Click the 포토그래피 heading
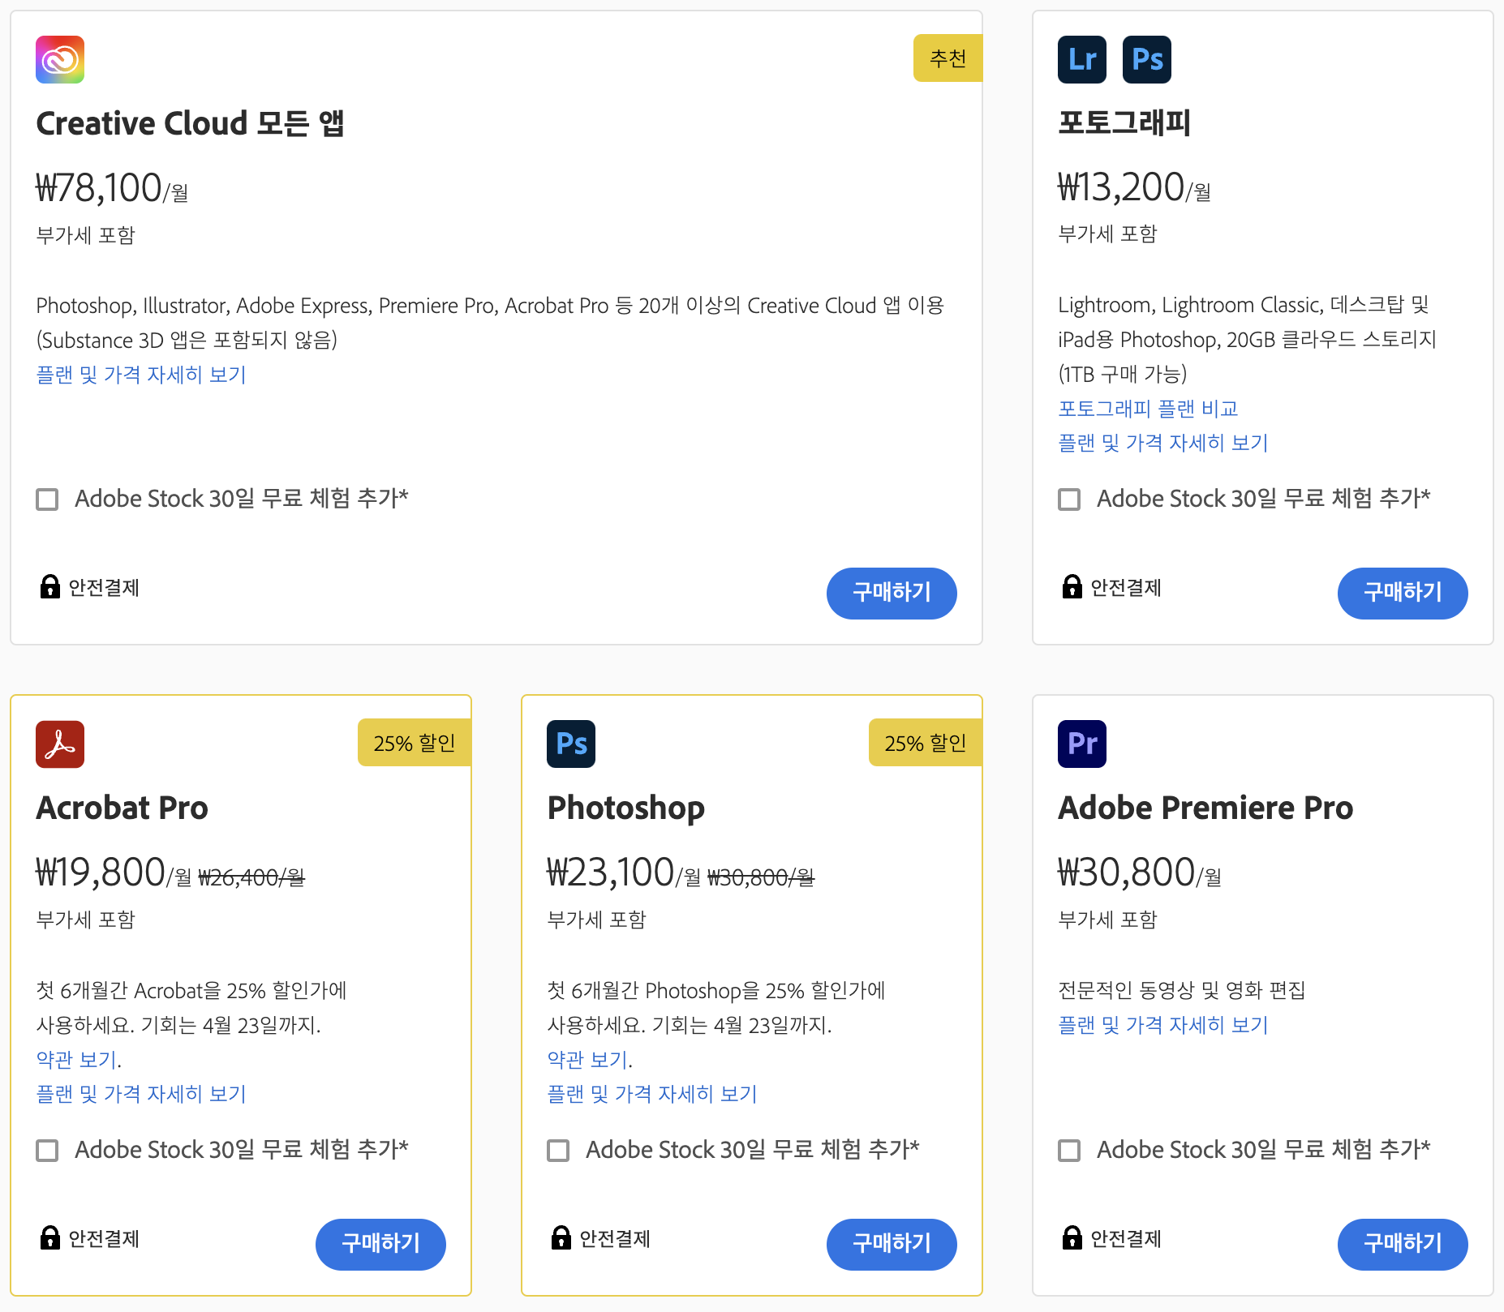Viewport: 1504px width, 1312px height. click(1124, 123)
